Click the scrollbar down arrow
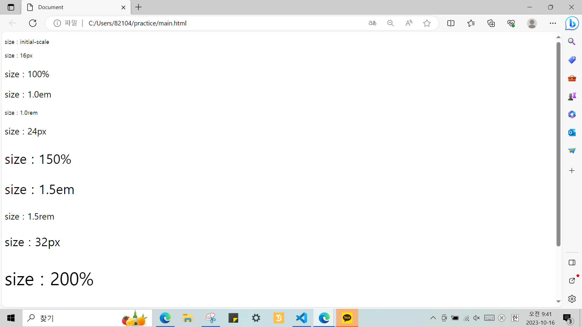The image size is (582, 327). click(x=558, y=302)
